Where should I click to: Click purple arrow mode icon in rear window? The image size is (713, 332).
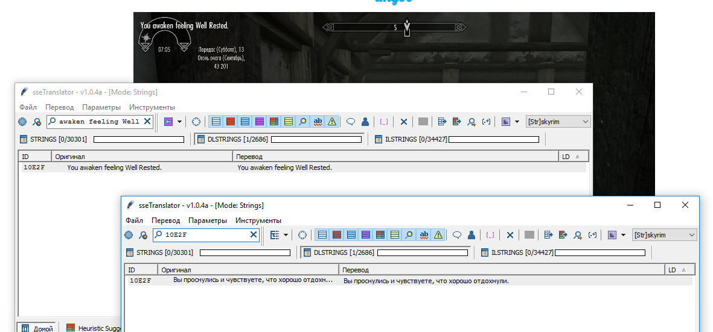(168, 122)
